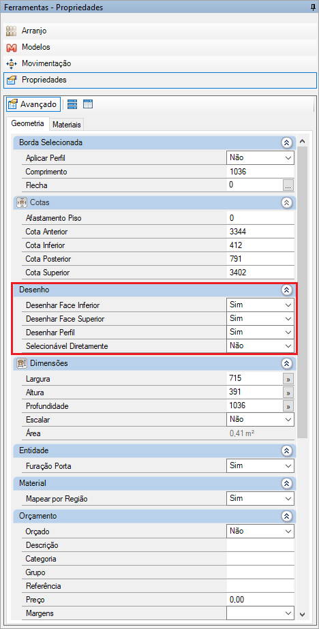Click the arrow button next to Profundidade
Screen dimensions: 319x629
coord(288,406)
